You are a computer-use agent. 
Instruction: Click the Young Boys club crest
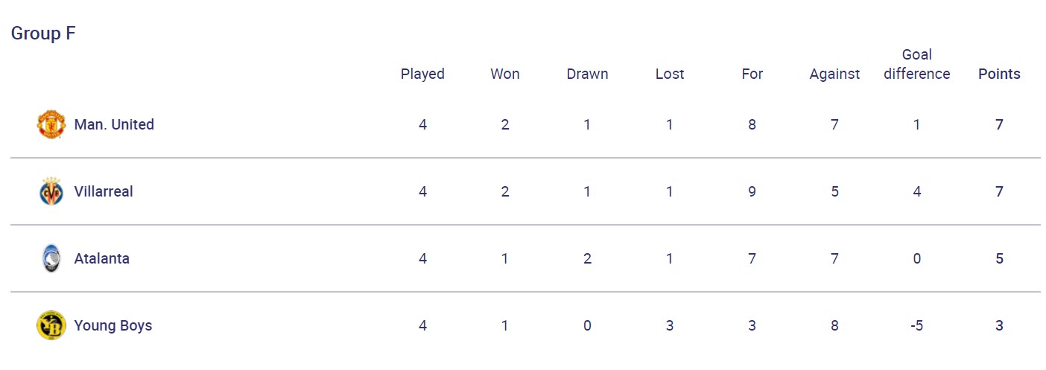tap(51, 325)
